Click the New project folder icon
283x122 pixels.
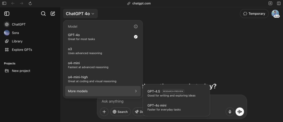coord(7,71)
